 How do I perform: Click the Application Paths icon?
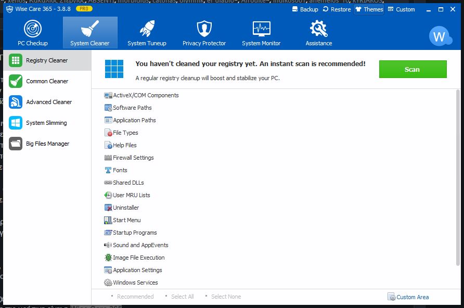coord(108,120)
